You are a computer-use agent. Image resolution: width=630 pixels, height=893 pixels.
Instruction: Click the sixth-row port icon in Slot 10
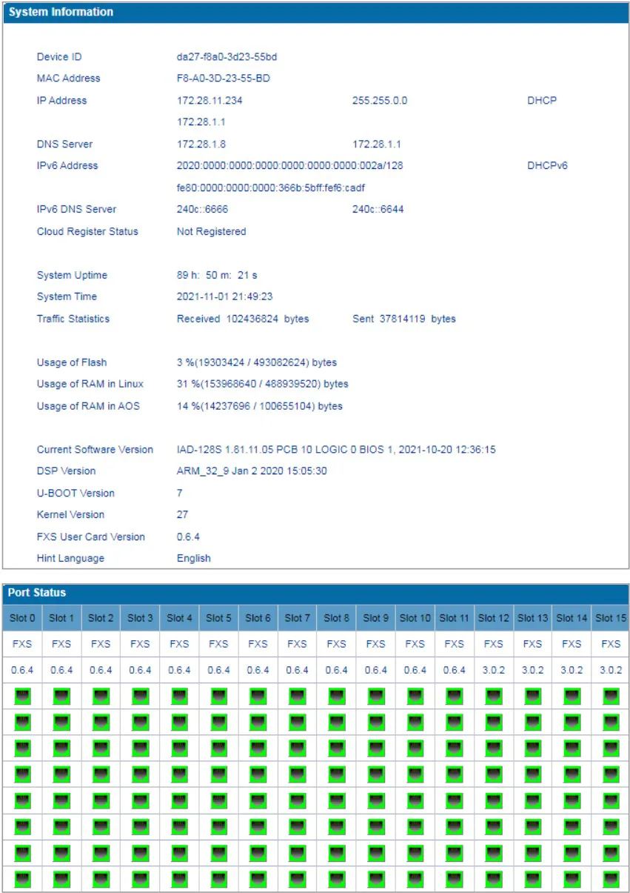(x=415, y=826)
